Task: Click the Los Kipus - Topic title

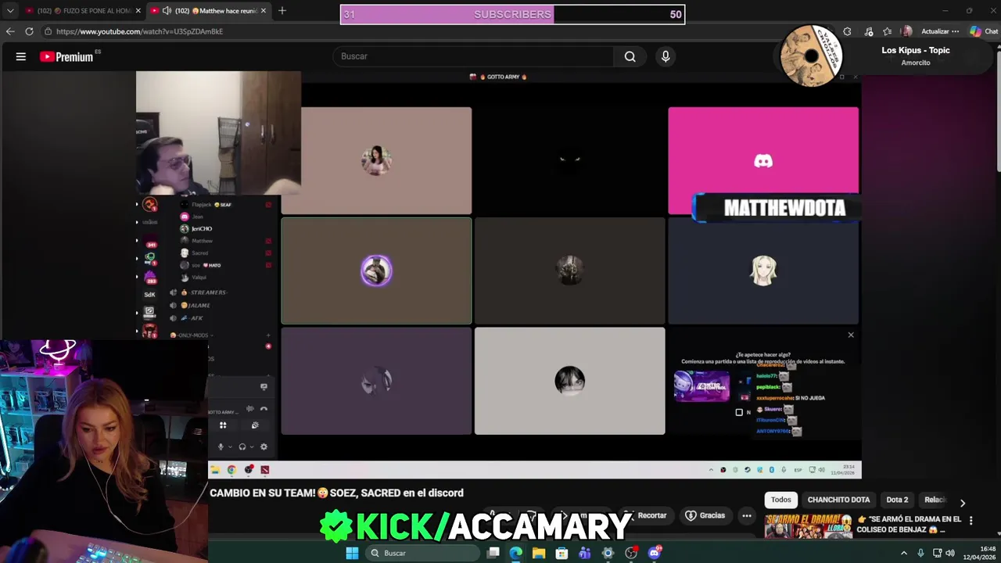Action: (916, 50)
